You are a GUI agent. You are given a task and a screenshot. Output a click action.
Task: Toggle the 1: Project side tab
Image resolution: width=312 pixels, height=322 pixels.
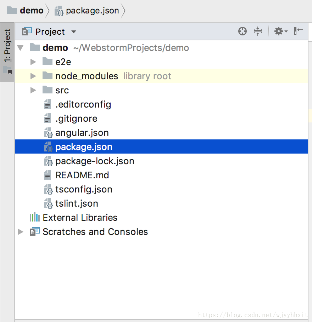pos(7,52)
